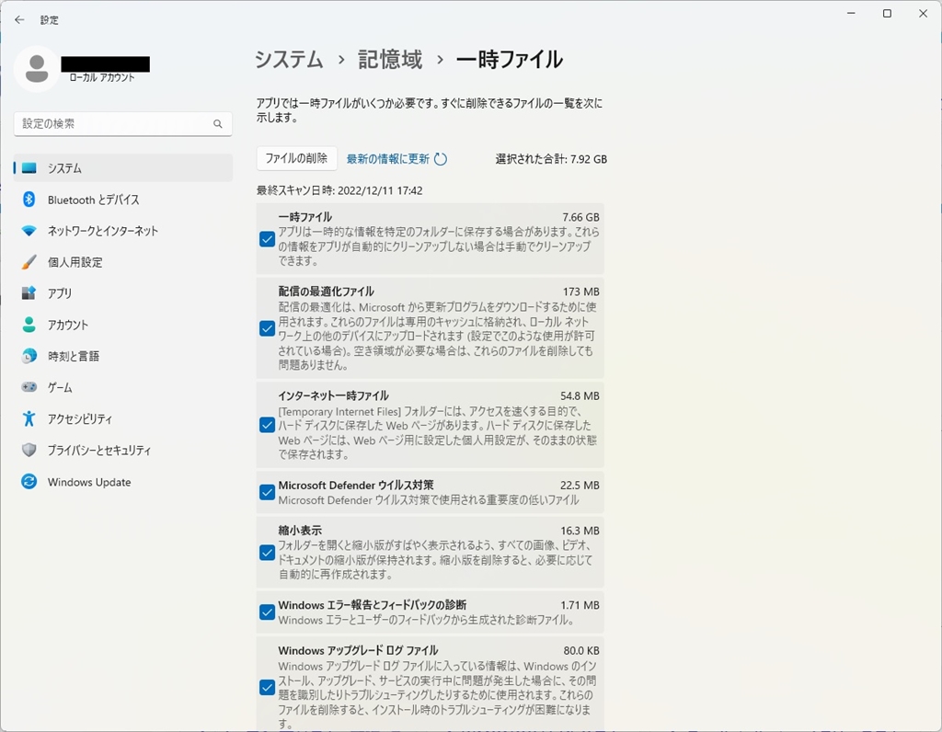
Task: Click the privacy shield icon
Action: point(29,450)
